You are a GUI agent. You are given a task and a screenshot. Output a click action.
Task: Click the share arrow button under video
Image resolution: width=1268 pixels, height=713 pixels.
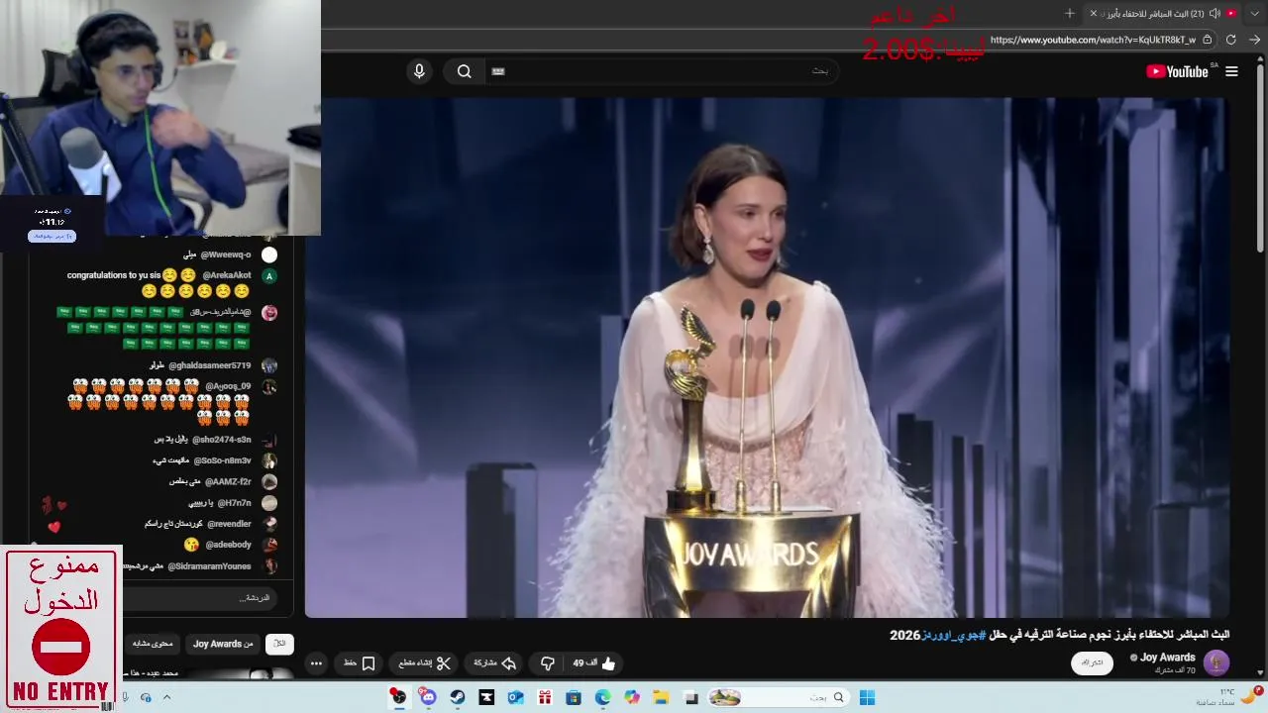(495, 663)
